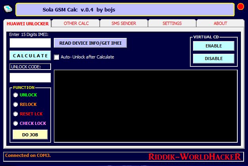Viewport: 248px width, 166px height.
Task: Click Virtual CD ENABLE button
Action: click(214, 46)
